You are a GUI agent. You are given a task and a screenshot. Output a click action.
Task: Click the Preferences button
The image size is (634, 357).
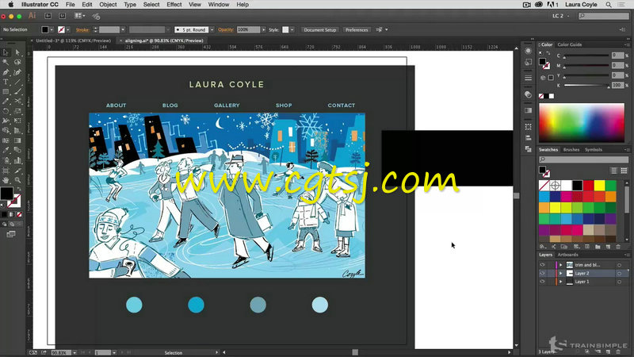357,30
